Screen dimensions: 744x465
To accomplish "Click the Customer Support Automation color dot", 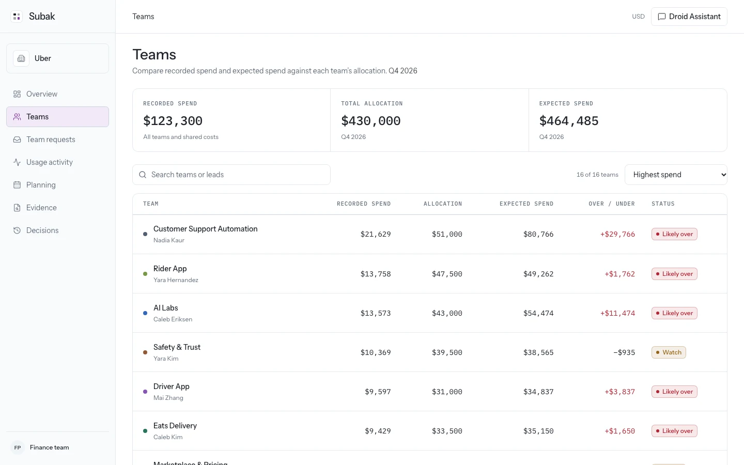I will coord(145,234).
